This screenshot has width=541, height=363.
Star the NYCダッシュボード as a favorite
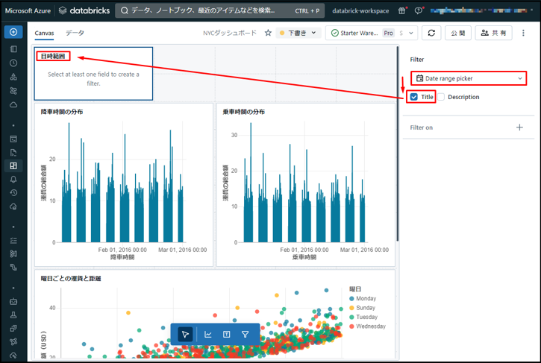[x=268, y=33]
